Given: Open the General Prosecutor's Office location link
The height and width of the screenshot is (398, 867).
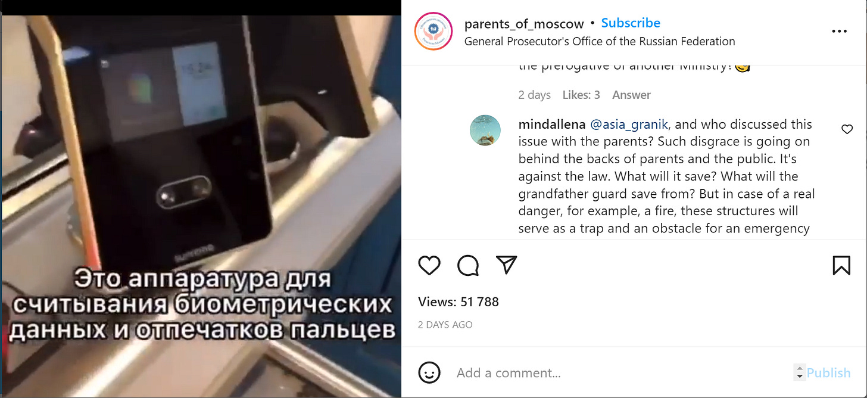Looking at the screenshot, I should tap(600, 41).
